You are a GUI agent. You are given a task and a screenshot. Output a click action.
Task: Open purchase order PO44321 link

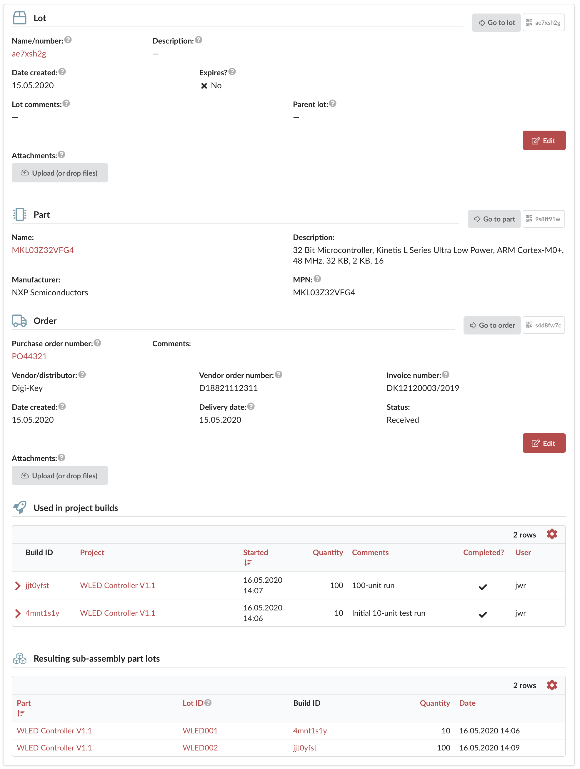(29, 356)
